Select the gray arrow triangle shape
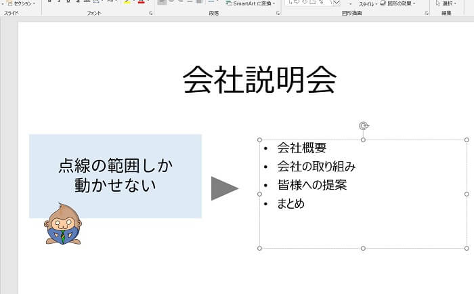Screen dimensions: 474x294 click(223, 188)
